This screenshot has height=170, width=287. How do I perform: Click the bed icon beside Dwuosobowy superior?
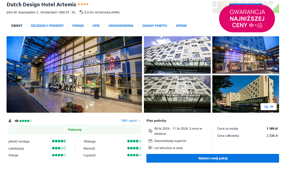[150, 141]
